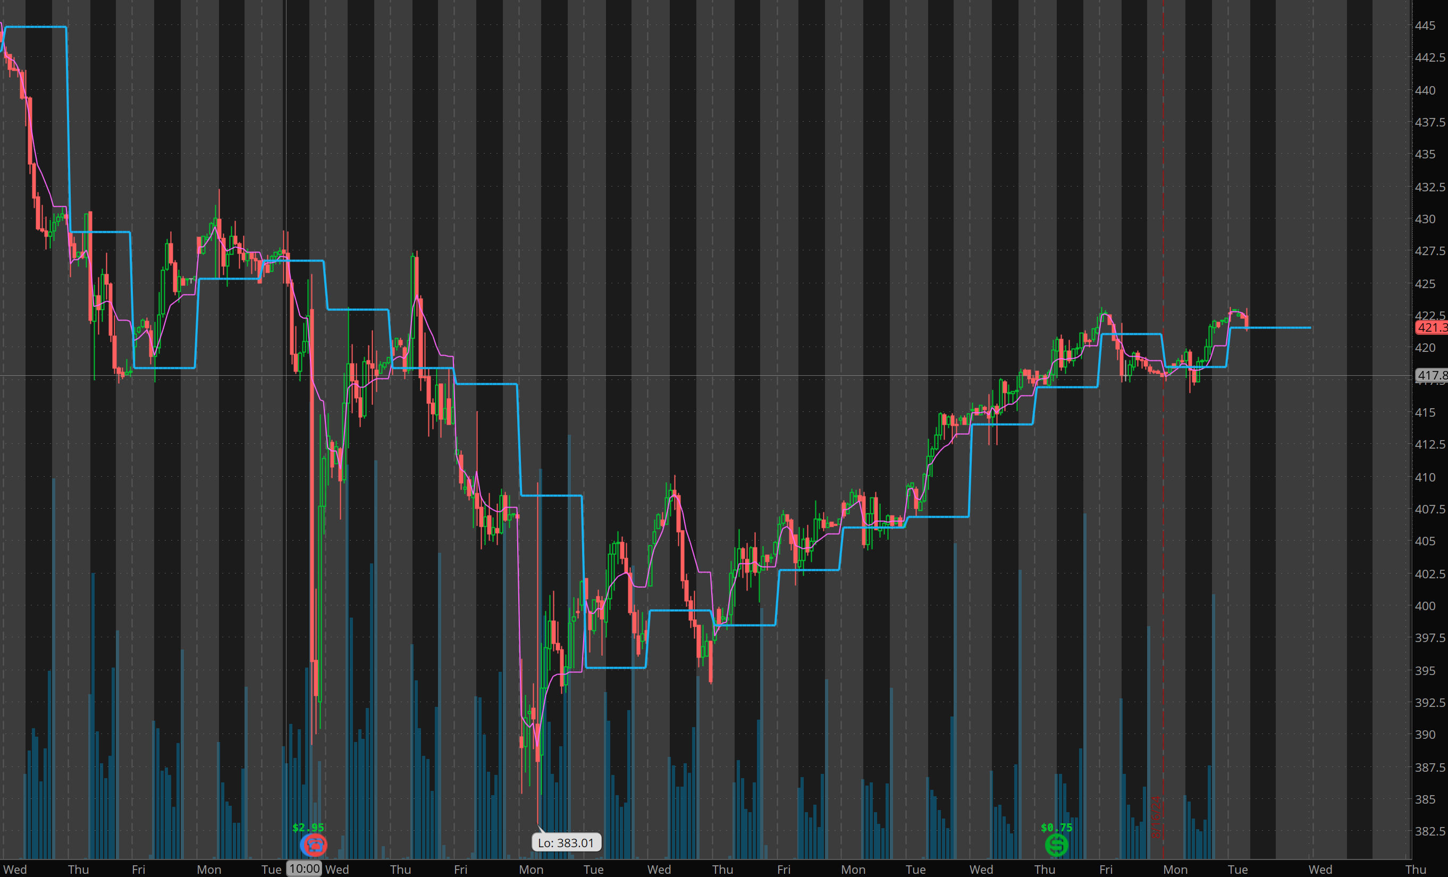This screenshot has height=877, width=1448.
Task: Click the gray 417.8 crosshair price tag
Action: point(1432,375)
